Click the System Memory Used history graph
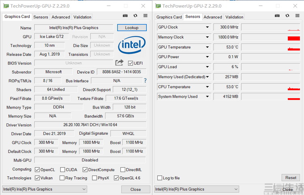Screen dimensions: 304x195 [271, 96]
